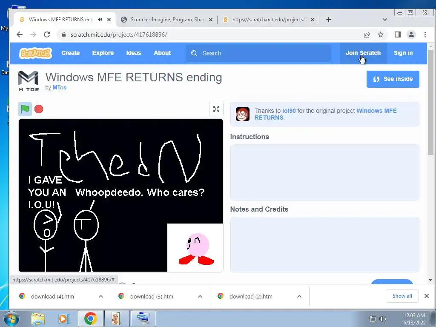Viewport: 436px width, 327px height.
Task: Open Windows Media Player from taskbar
Action: [63, 318]
